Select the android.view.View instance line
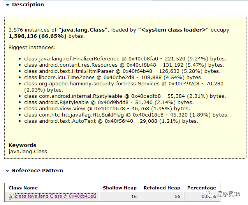Image resolution: width=248 pixels, height=205 pixels. 107,109
